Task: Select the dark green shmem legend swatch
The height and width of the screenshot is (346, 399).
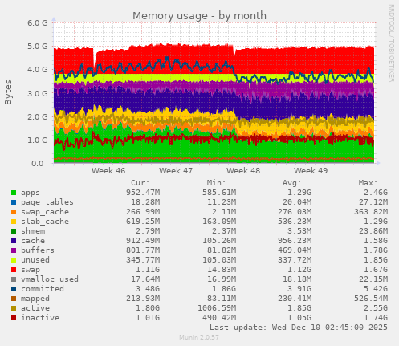Action: pyautogui.click(x=14, y=231)
